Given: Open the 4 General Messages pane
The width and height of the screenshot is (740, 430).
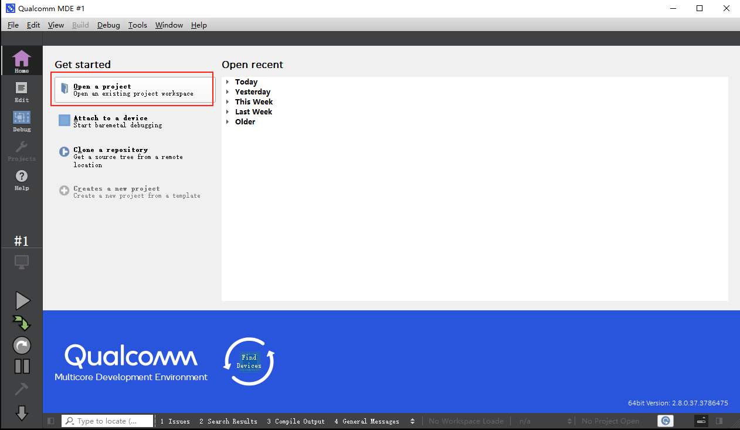Looking at the screenshot, I should (366, 421).
